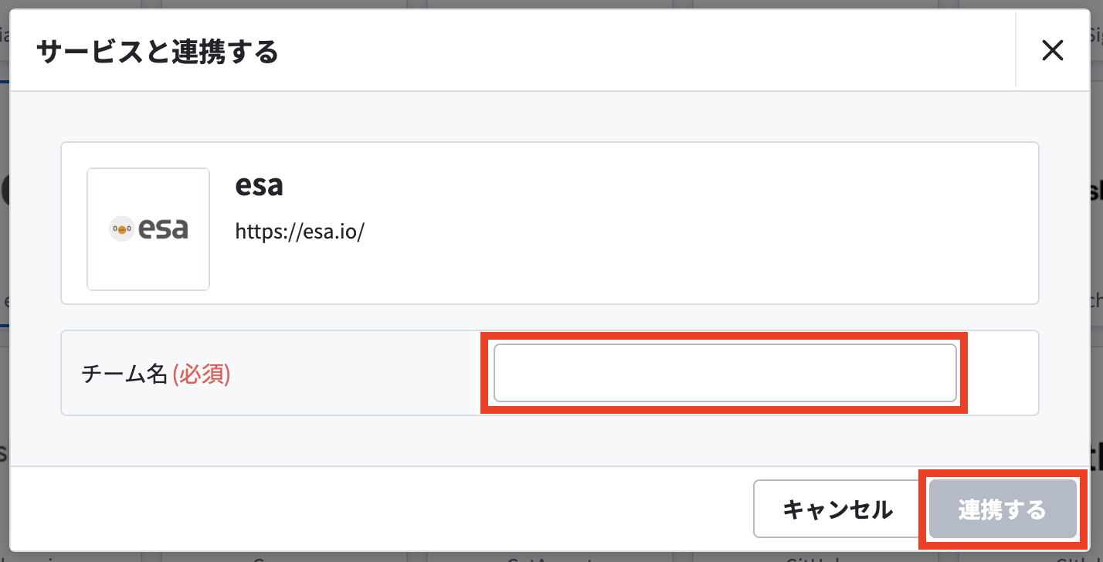
Task: Click the red (必須) required marker
Action: 201,374
